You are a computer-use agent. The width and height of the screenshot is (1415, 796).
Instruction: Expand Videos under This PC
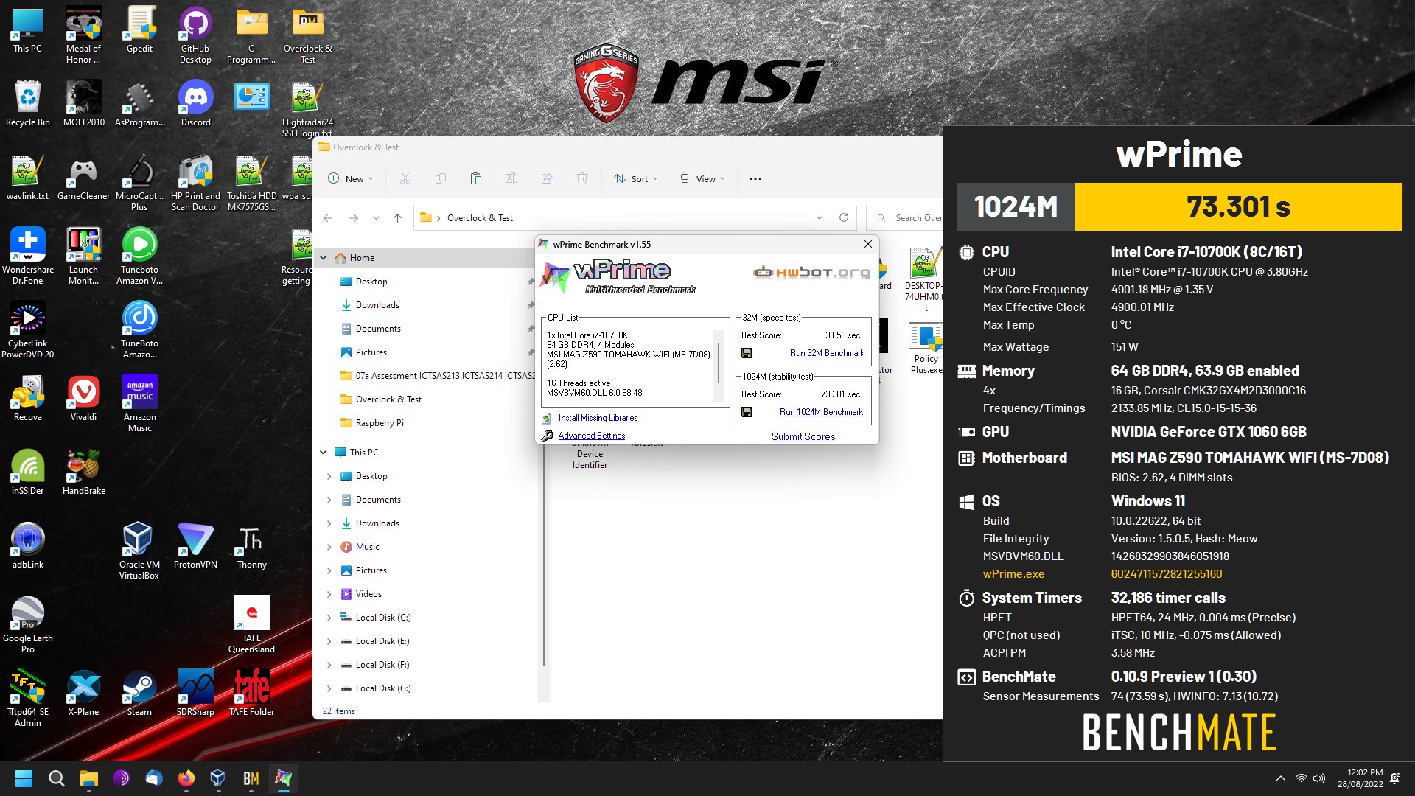pos(329,594)
